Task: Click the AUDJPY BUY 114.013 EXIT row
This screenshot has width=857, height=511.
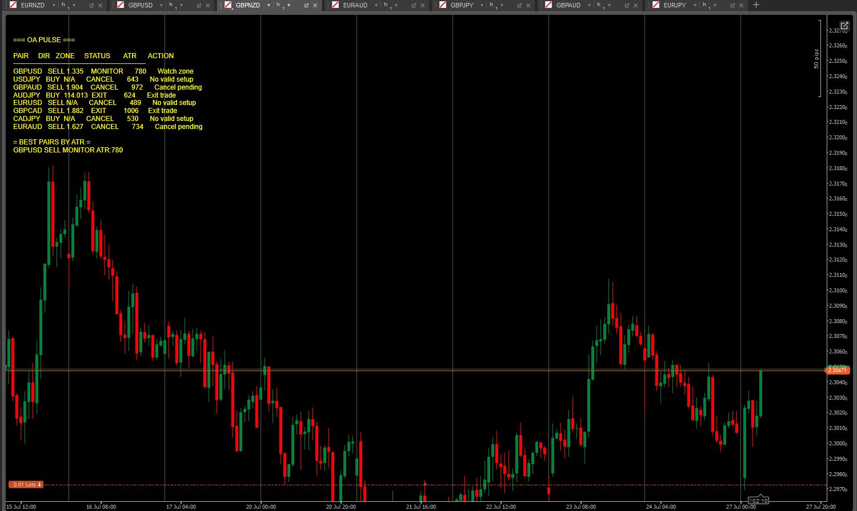Action: coord(94,95)
